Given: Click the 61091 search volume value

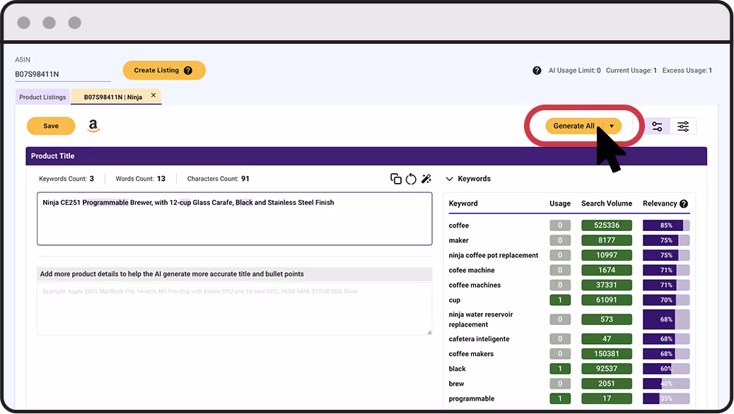Looking at the screenshot, I should coord(607,300).
